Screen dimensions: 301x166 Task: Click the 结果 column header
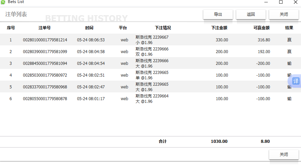(x=289, y=28)
